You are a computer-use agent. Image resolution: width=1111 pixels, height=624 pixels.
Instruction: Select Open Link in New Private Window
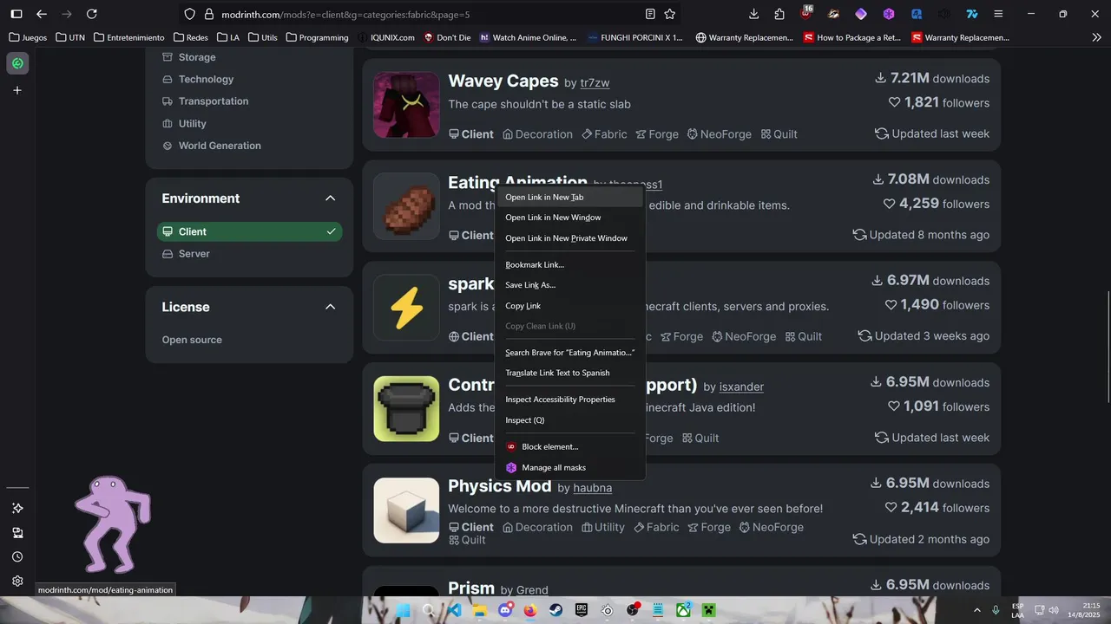(x=569, y=238)
